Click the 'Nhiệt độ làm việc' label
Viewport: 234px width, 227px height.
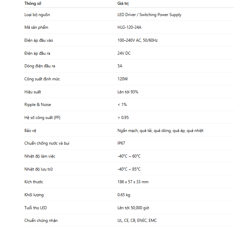click(x=40, y=156)
